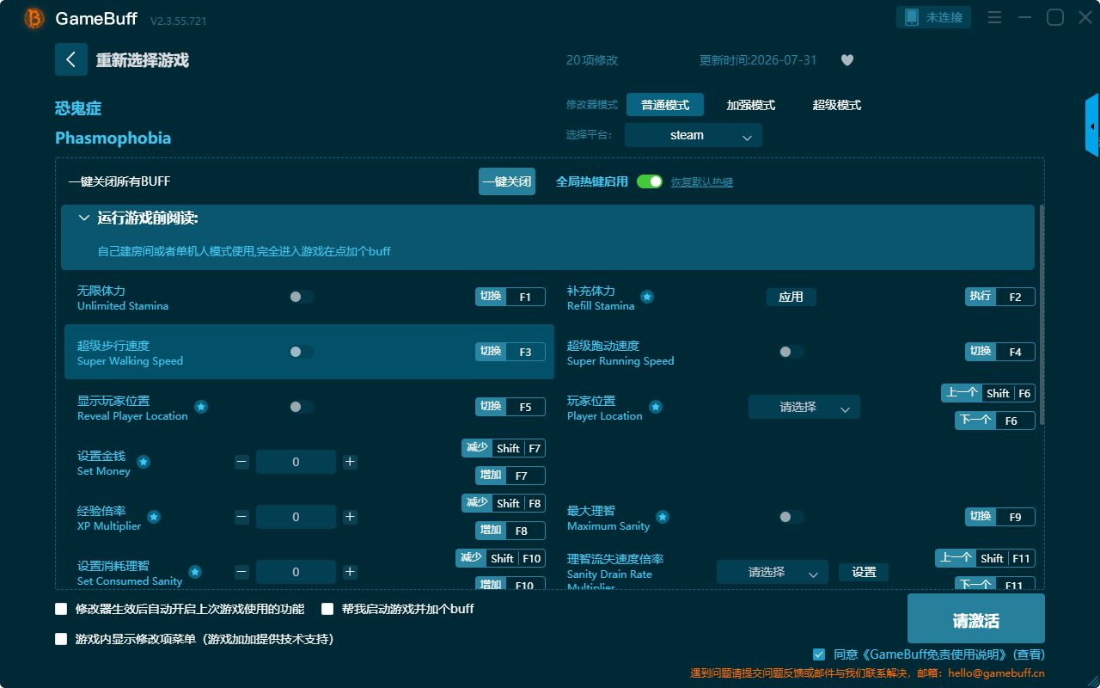Click the phone not-connected icon
Image resolution: width=1100 pixels, height=688 pixels.
(911, 17)
